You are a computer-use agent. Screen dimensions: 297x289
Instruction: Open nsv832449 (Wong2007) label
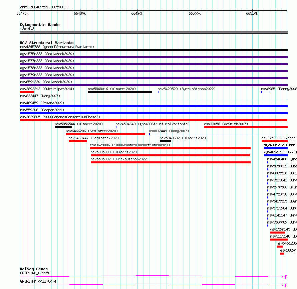pyautogui.click(x=169, y=131)
